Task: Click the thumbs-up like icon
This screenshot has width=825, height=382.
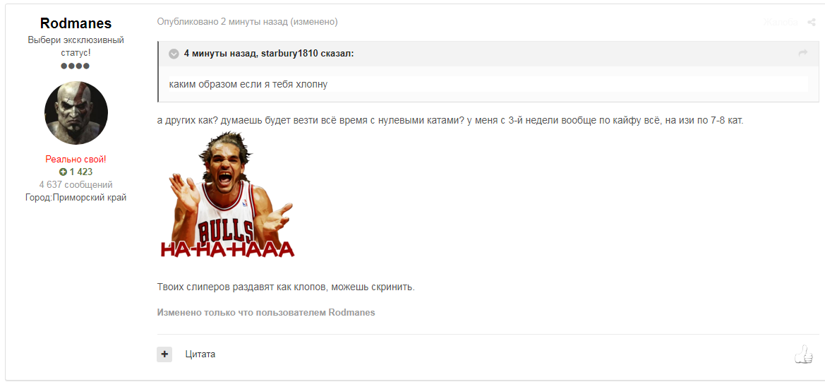Action: (x=803, y=354)
